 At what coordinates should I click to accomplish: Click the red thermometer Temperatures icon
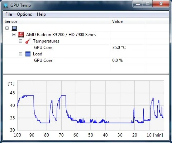pyautogui.click(x=28, y=41)
